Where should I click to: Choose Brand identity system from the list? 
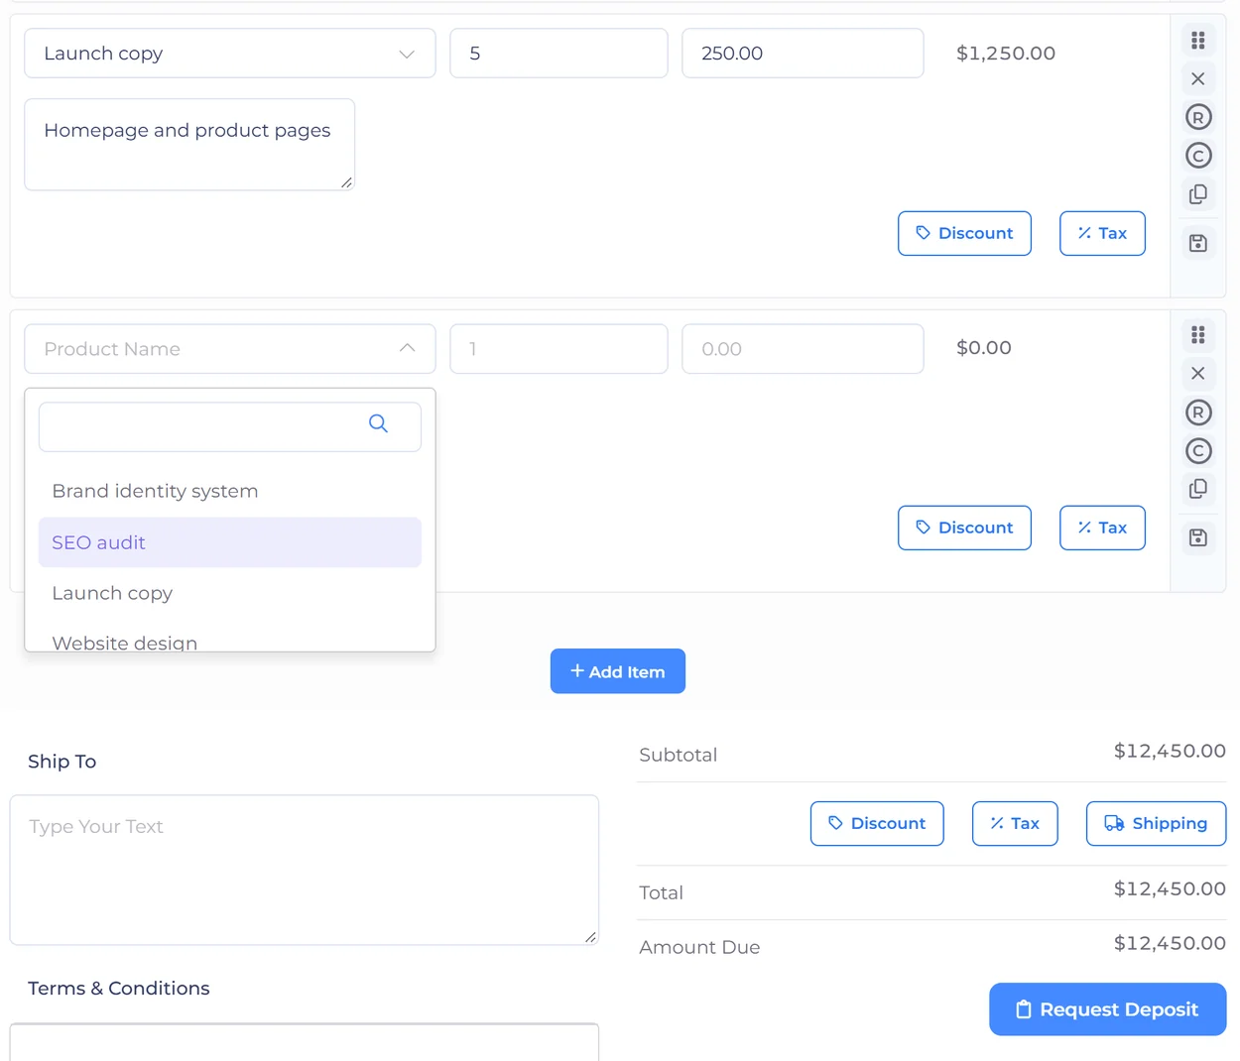(230, 491)
